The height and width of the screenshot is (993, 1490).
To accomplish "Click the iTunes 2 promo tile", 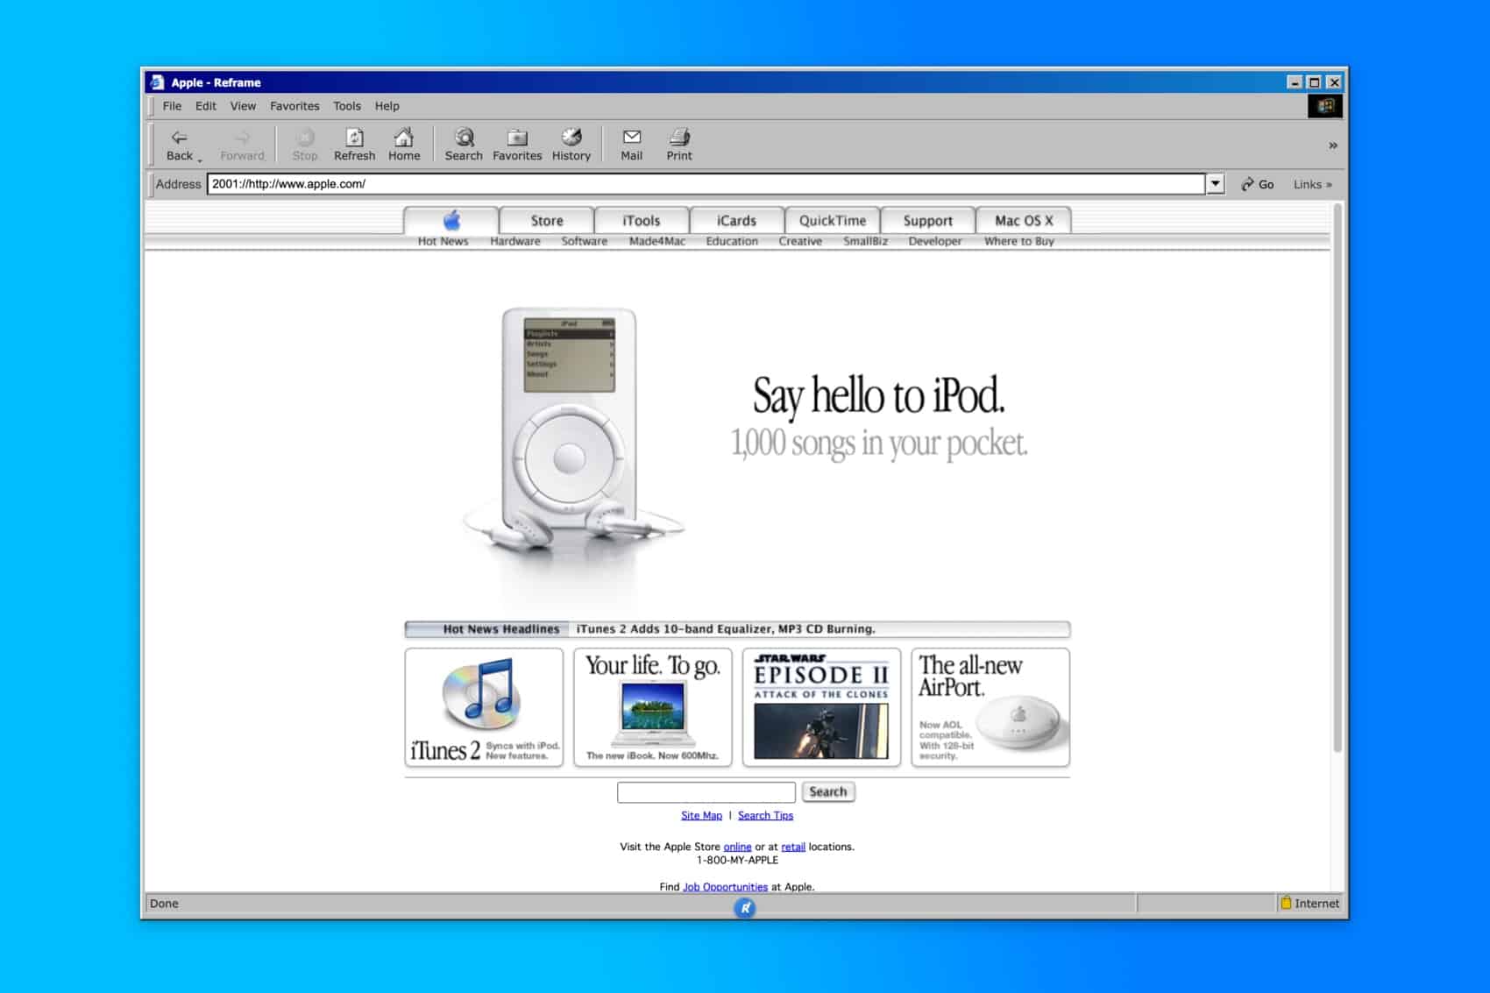I will click(x=484, y=707).
